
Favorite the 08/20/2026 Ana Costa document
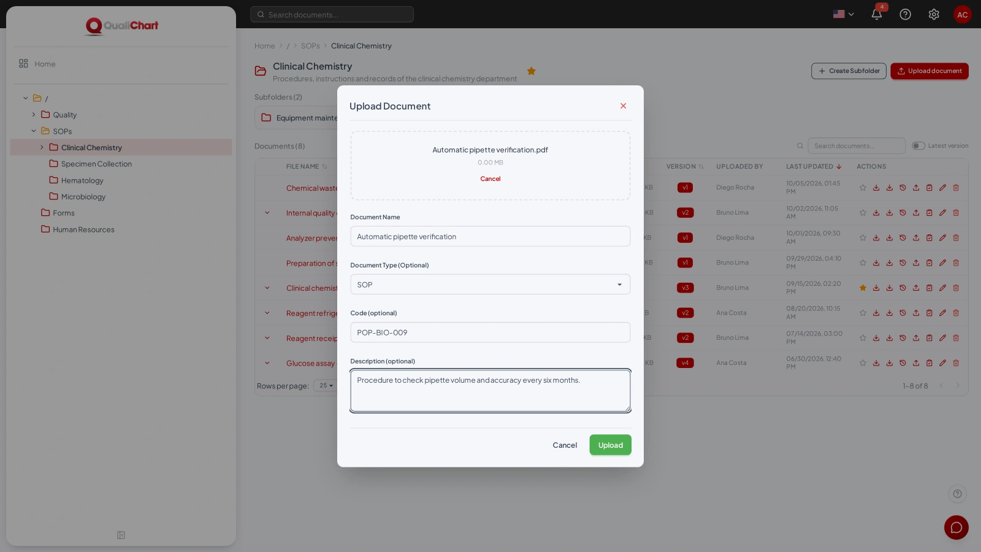pos(863,313)
